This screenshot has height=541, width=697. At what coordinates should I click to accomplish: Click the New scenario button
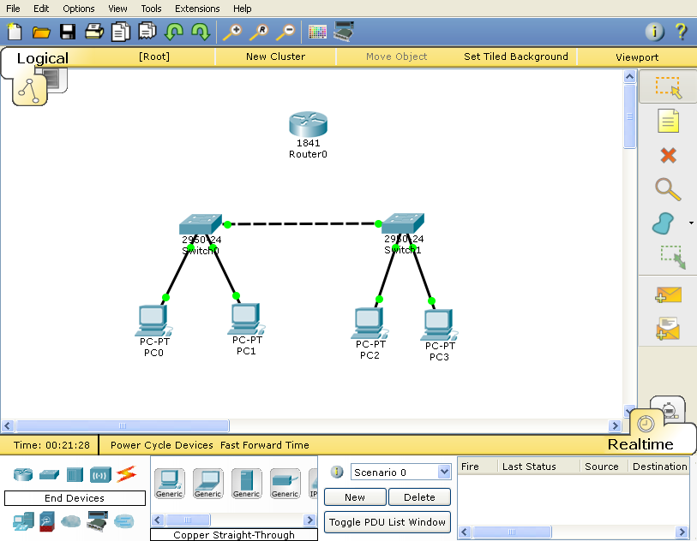355,497
